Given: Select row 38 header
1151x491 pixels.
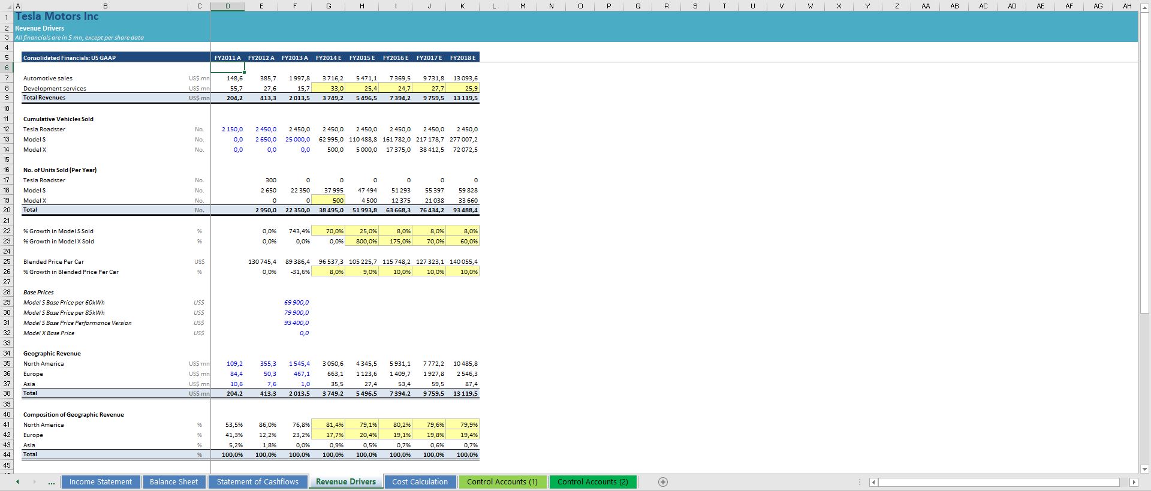Looking at the screenshot, I should [x=6, y=393].
